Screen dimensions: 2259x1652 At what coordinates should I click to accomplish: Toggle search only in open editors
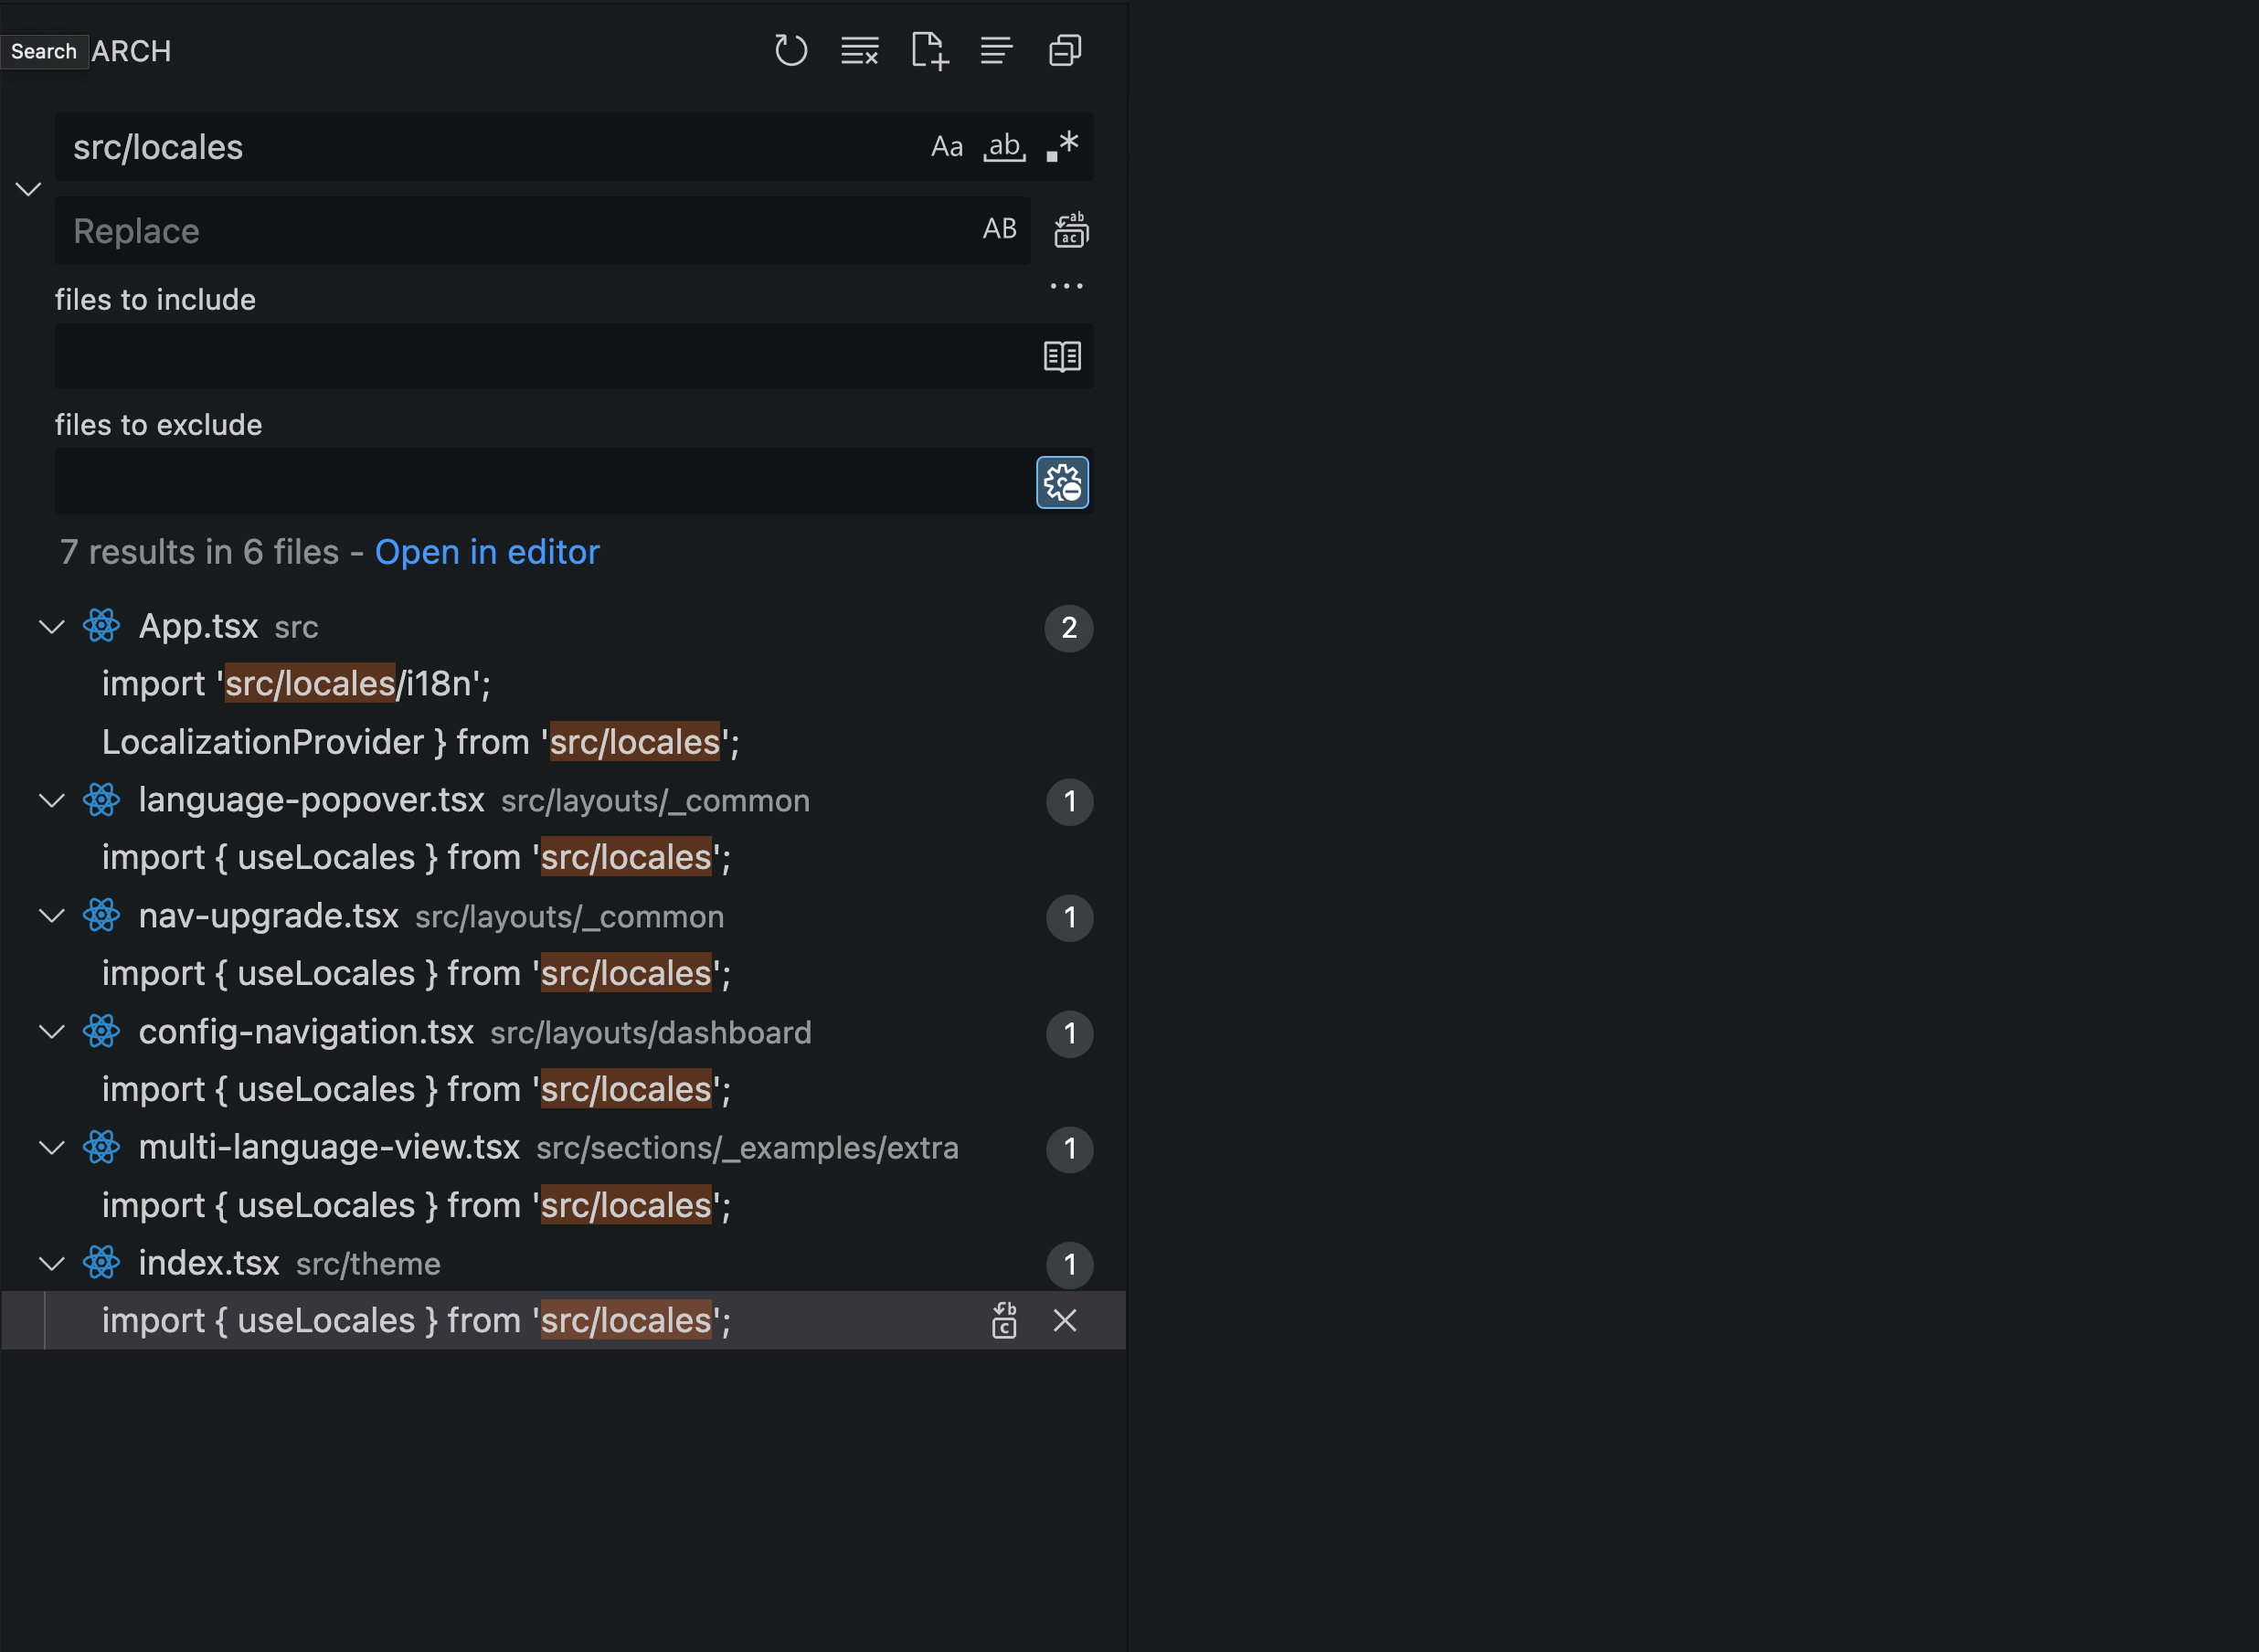point(1062,356)
